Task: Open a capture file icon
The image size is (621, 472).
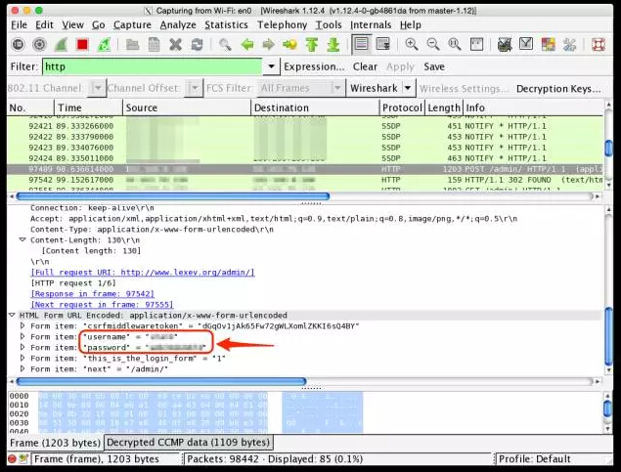Action: [133, 44]
